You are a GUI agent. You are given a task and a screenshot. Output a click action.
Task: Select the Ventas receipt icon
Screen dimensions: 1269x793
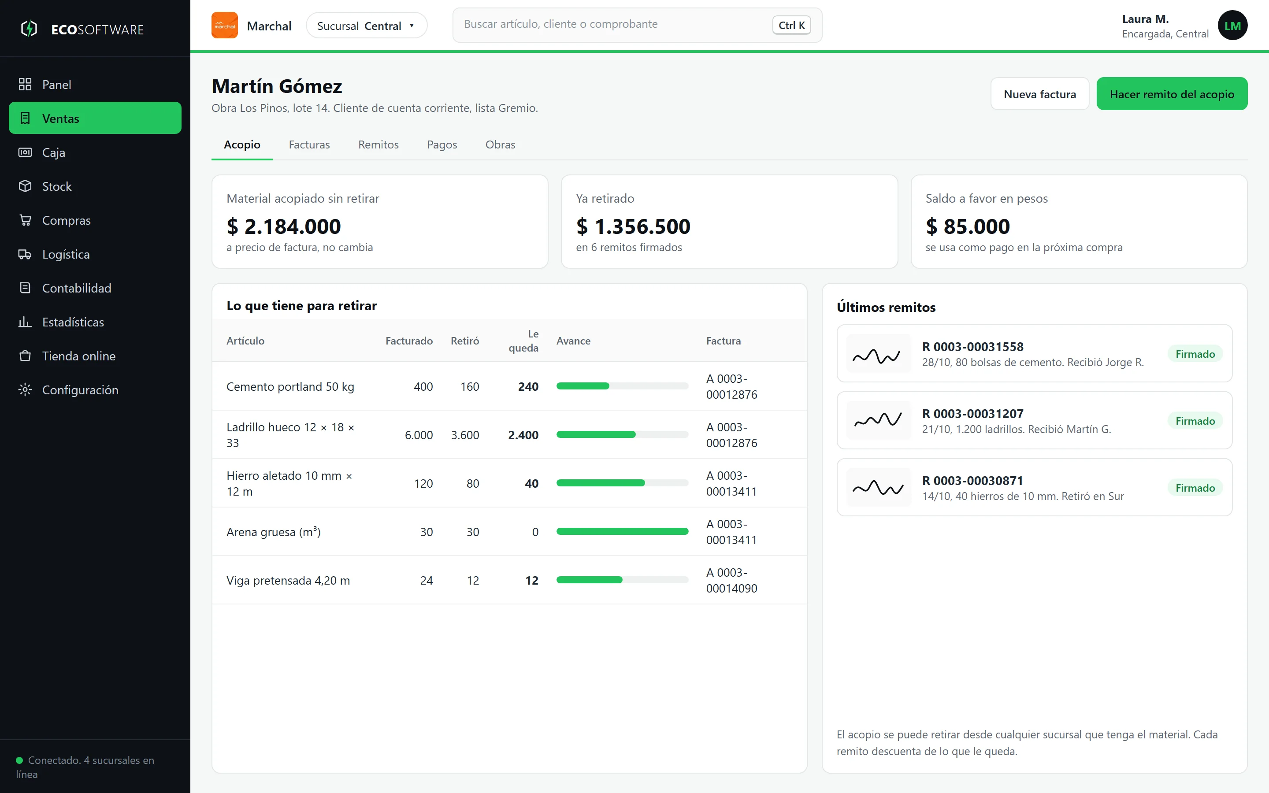[x=25, y=118]
